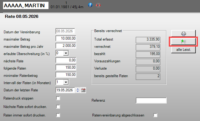The width and height of the screenshot is (200, 121).
Task: Decrease the last rate date with down arrow
Action: pyautogui.click(x=78, y=91)
